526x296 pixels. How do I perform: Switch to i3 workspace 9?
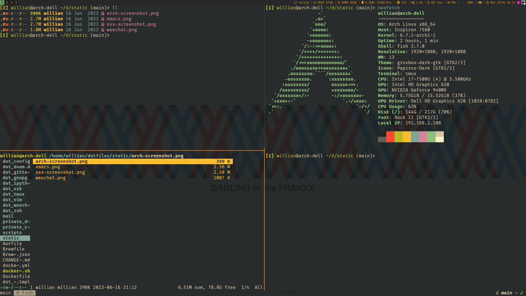coord(16,2)
